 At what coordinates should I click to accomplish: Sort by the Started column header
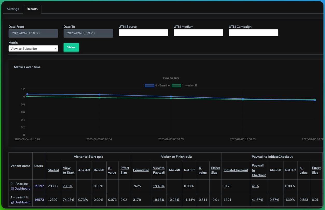(53, 170)
